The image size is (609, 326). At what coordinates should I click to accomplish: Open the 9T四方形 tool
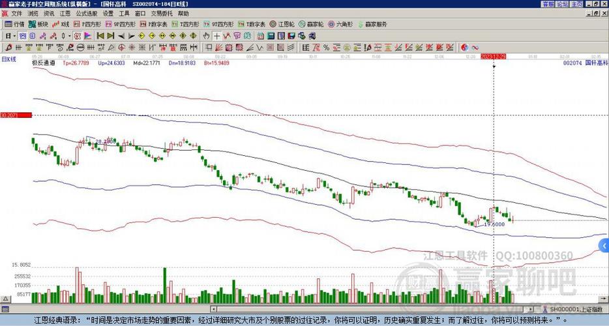click(x=218, y=24)
